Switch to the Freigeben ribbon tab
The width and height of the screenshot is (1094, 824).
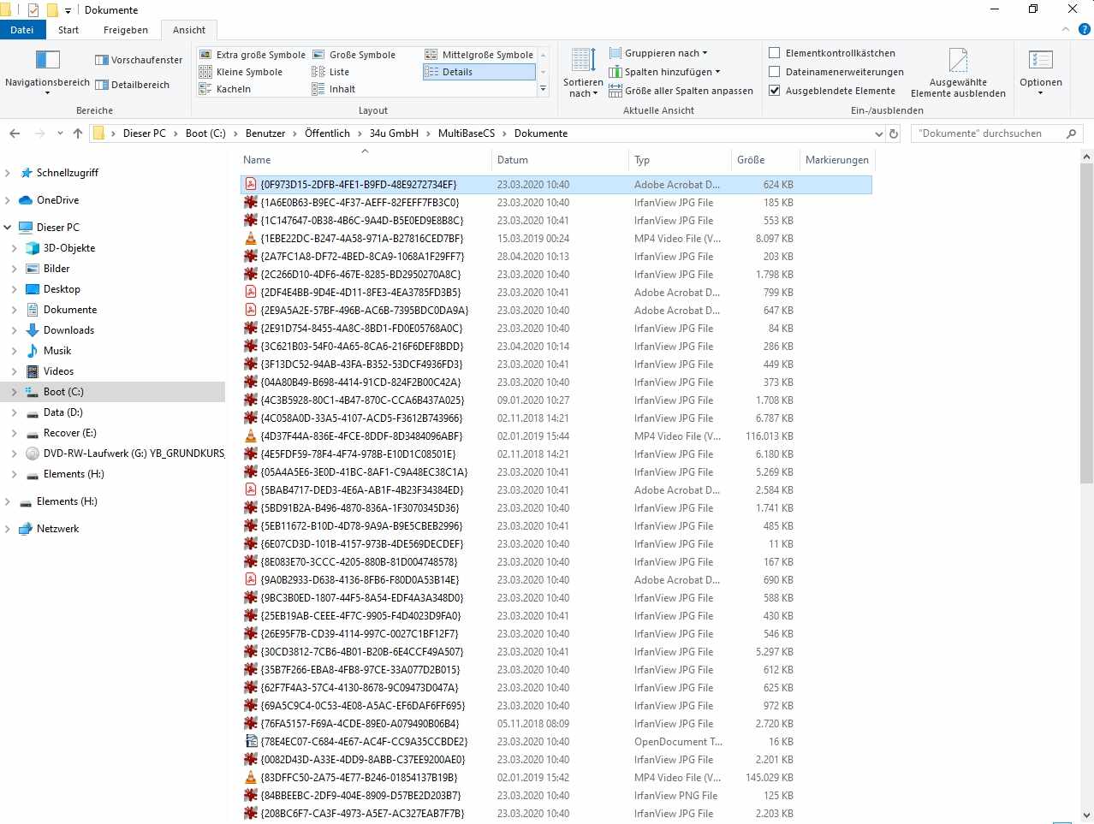pyautogui.click(x=126, y=30)
